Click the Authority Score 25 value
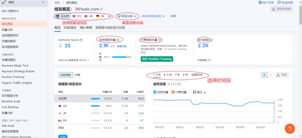 (x=68, y=46)
